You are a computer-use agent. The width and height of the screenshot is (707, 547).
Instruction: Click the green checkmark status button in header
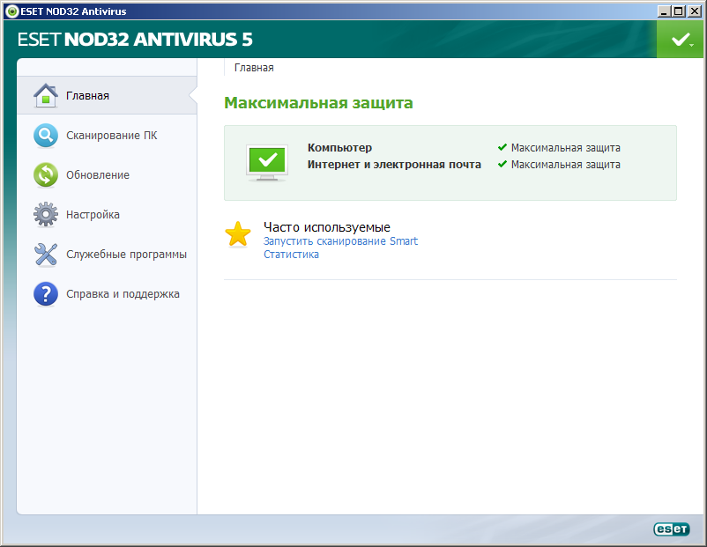tap(681, 40)
